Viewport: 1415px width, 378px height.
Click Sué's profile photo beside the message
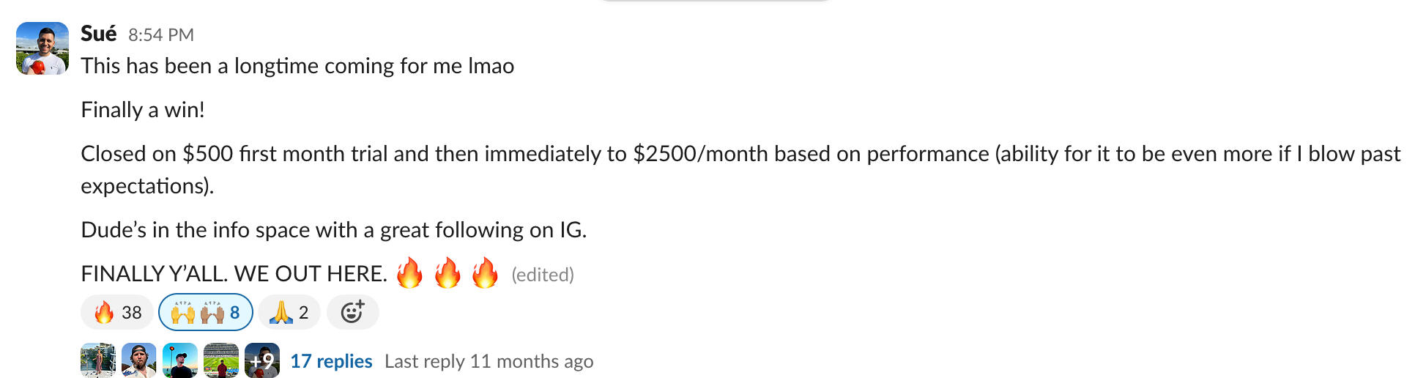pos(42,48)
